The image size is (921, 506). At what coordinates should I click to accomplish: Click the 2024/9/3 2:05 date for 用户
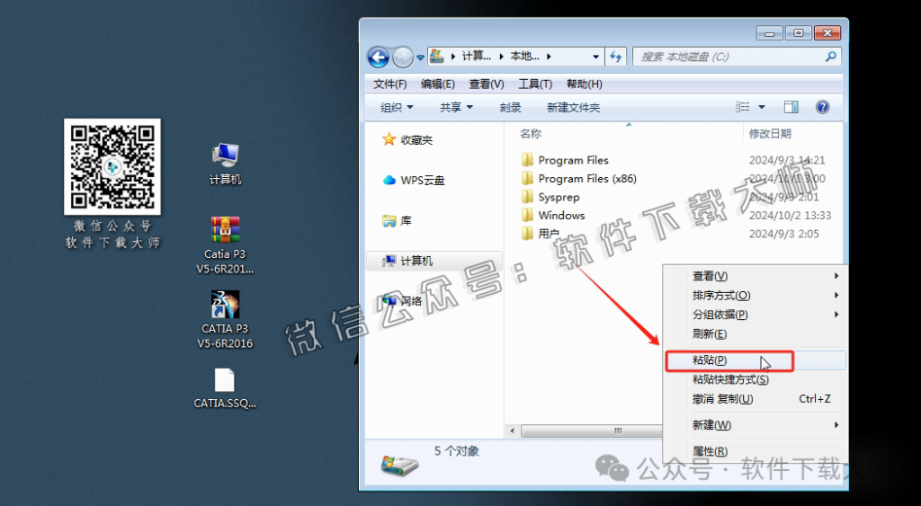tap(783, 234)
